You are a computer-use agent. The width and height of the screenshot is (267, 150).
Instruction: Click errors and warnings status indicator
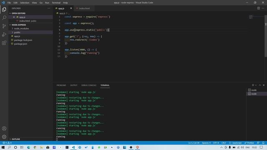7,142
